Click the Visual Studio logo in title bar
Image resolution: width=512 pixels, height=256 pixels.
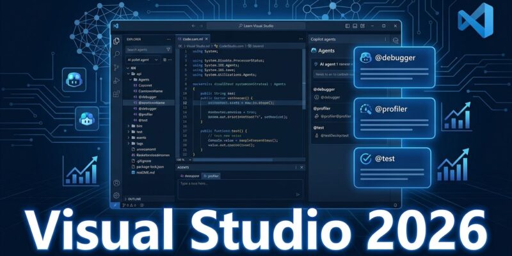tap(116, 26)
